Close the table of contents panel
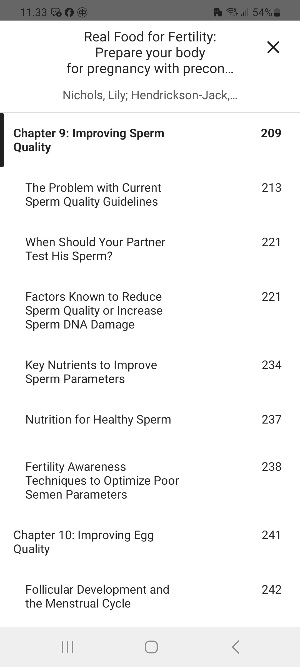 (273, 47)
